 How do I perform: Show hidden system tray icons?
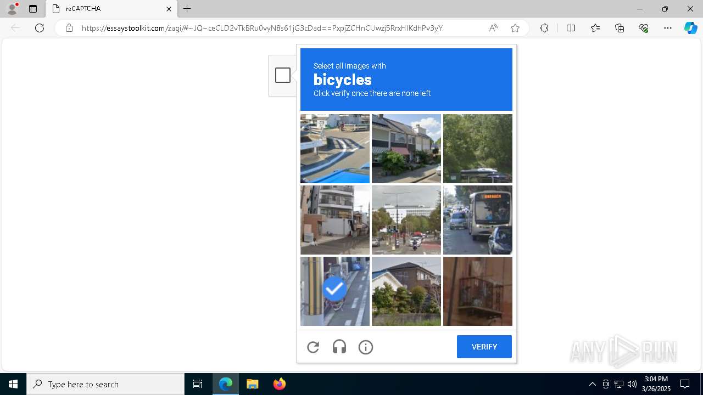pos(592,384)
